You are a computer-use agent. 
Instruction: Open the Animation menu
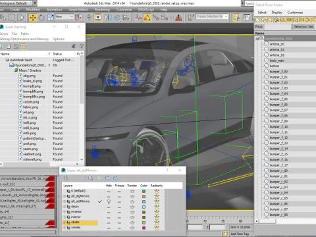pos(54,9)
